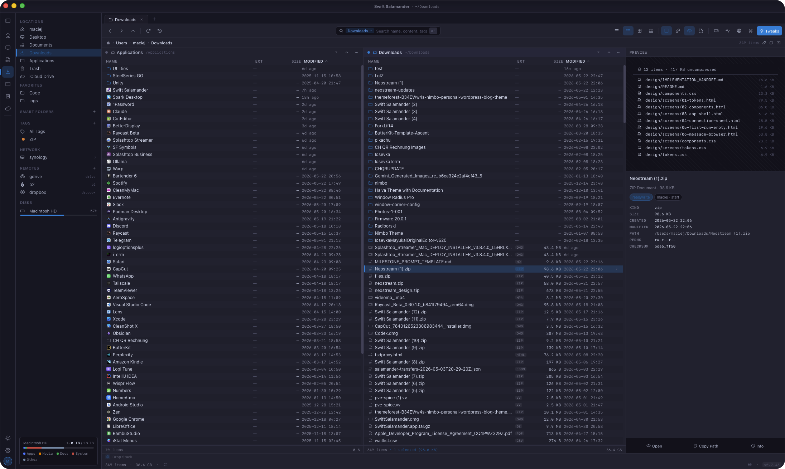Click the 1.0 TB storage breakdown bar
Viewport: 785px width, 469px height.
tap(58, 448)
